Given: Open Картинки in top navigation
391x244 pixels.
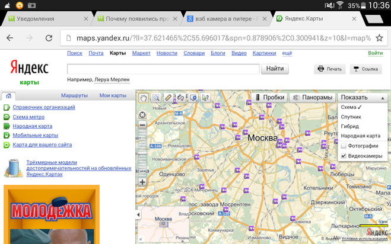Looking at the screenshot, I should pos(264,53).
